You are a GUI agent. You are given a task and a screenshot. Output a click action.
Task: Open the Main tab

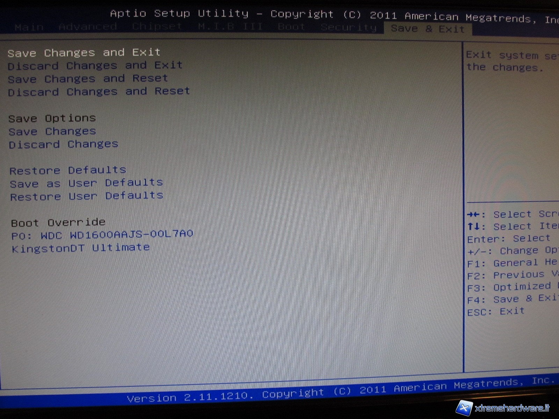point(29,27)
